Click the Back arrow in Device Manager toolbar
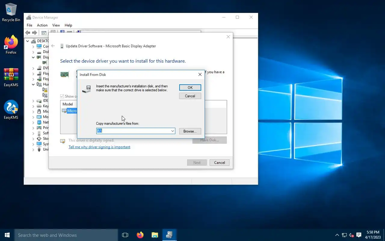This screenshot has width=385, height=241. [28, 33]
